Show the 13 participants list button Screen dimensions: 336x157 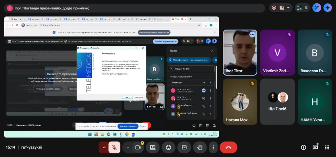302,8
